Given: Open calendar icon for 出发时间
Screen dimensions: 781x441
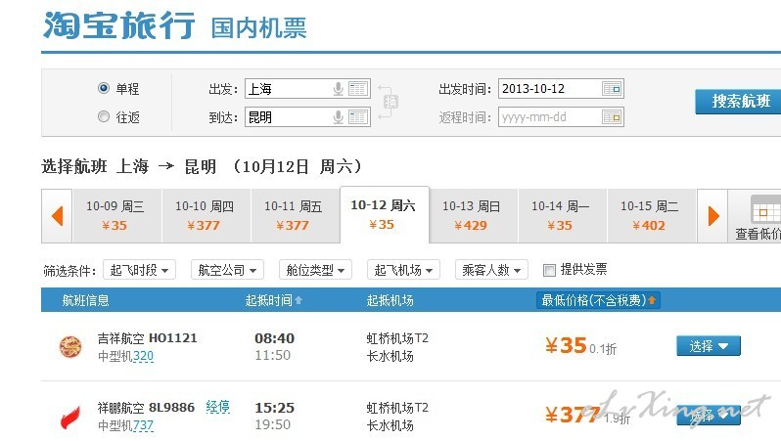Looking at the screenshot, I should point(612,89).
